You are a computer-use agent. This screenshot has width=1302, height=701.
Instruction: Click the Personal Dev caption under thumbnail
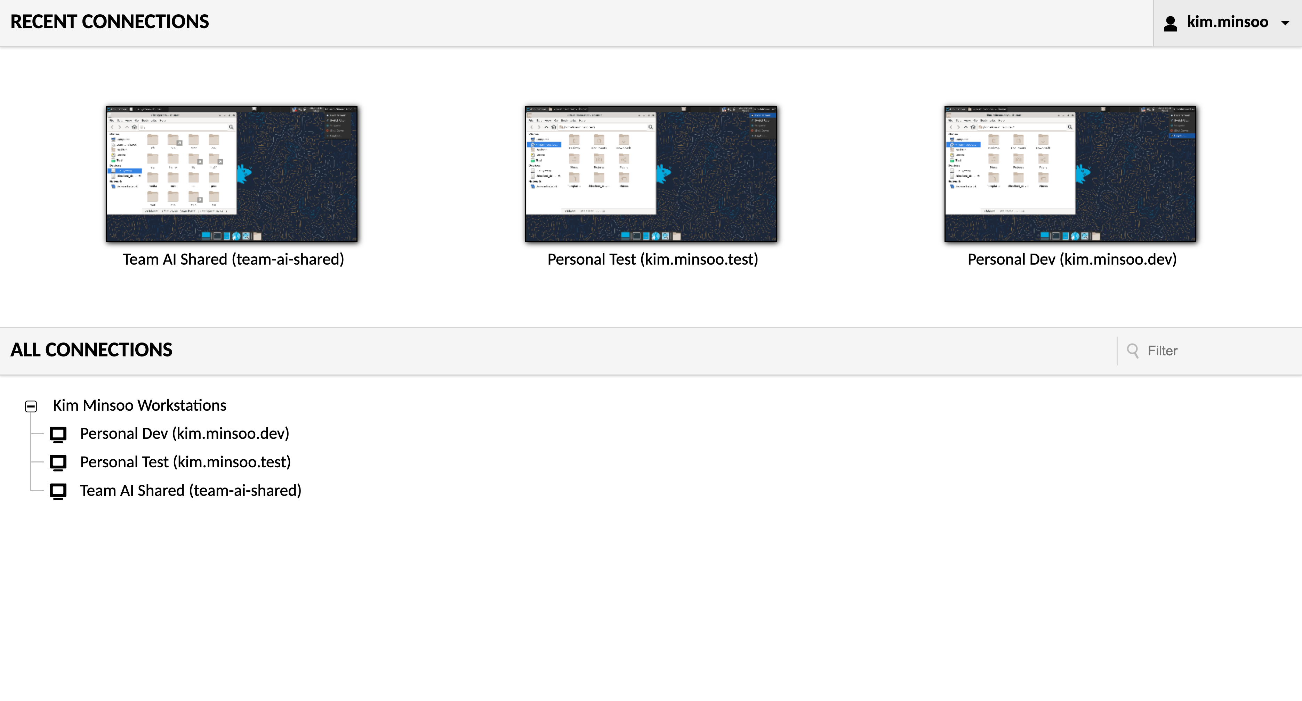1071,259
